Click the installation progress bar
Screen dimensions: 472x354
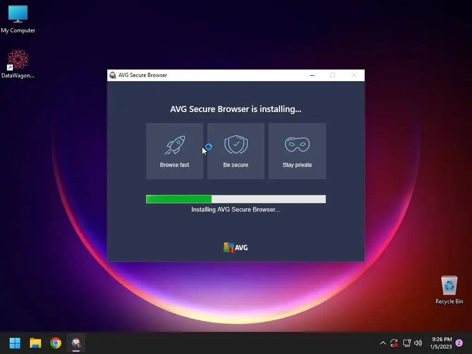point(236,199)
